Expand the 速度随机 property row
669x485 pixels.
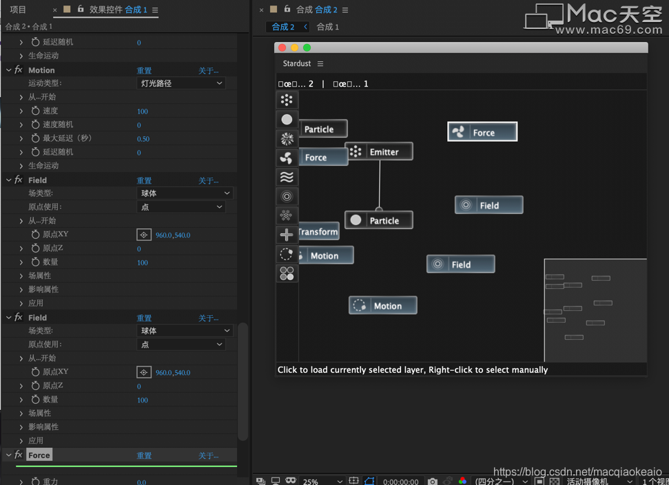pos(21,125)
